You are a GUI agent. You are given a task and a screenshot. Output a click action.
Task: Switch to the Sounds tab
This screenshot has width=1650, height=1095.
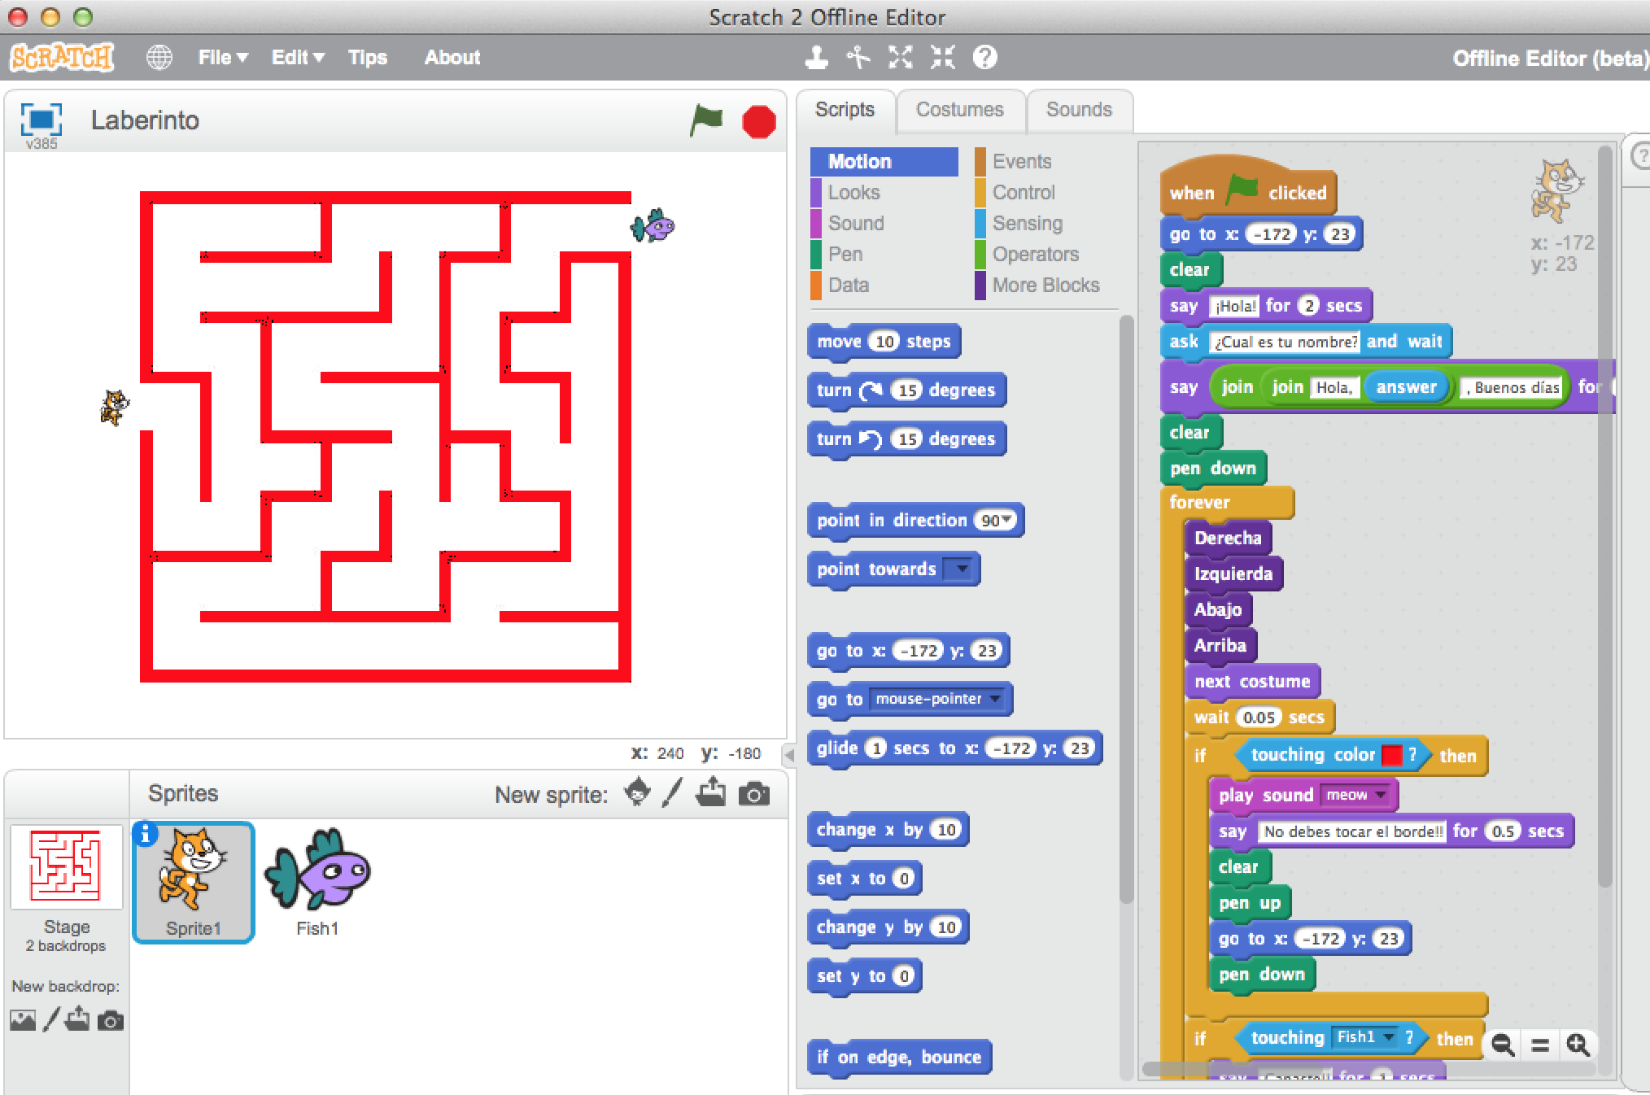1079,110
